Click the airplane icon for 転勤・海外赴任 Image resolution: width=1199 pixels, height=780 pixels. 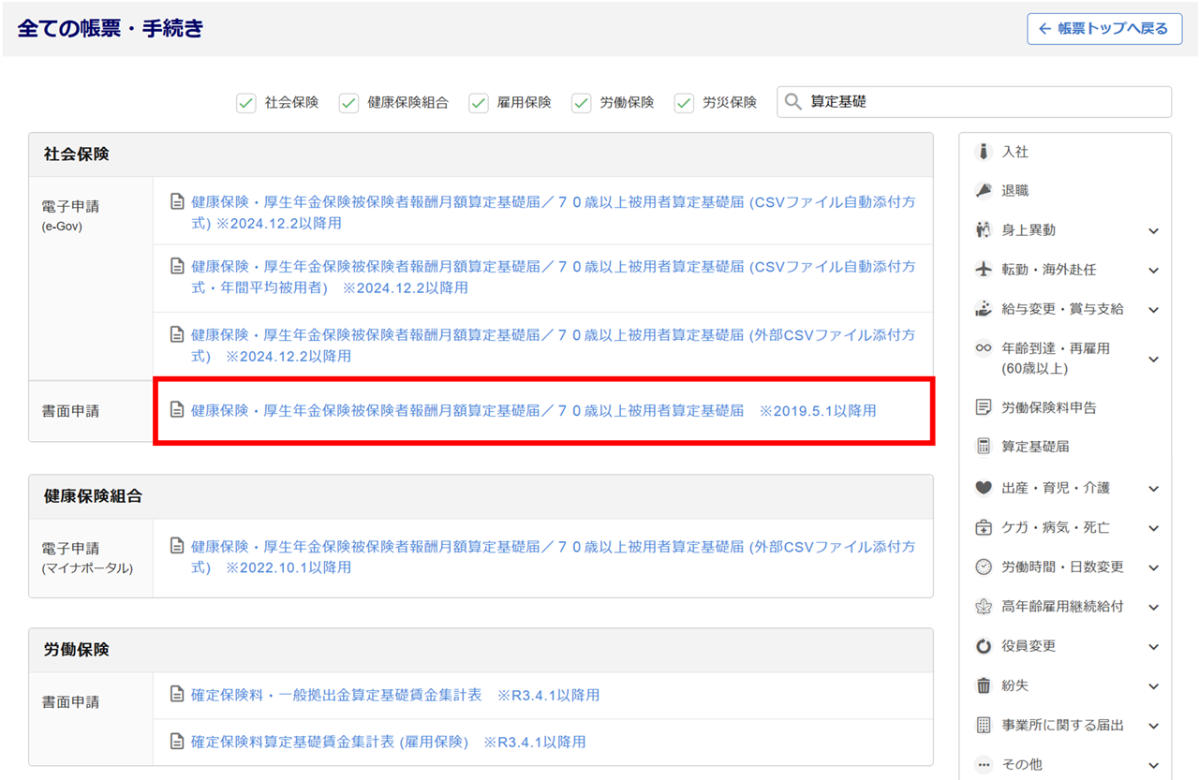pyautogui.click(x=984, y=270)
